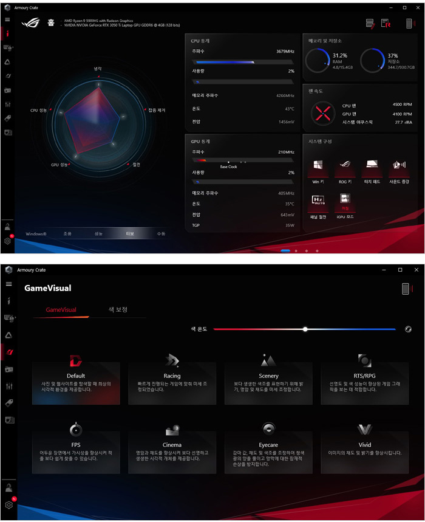Open Featured tag icon in GameVisual window sidebar

(x=9, y=403)
